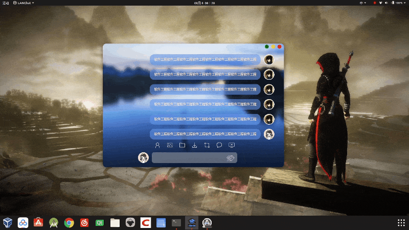Launch Inkscape from the dock
Image resolution: width=409 pixels, height=230 pixels.
click(130, 223)
